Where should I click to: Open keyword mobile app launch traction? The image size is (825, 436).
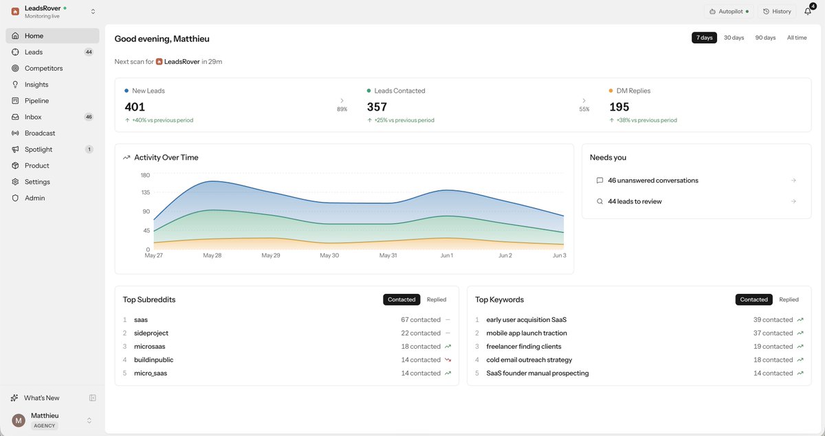[639, 333]
